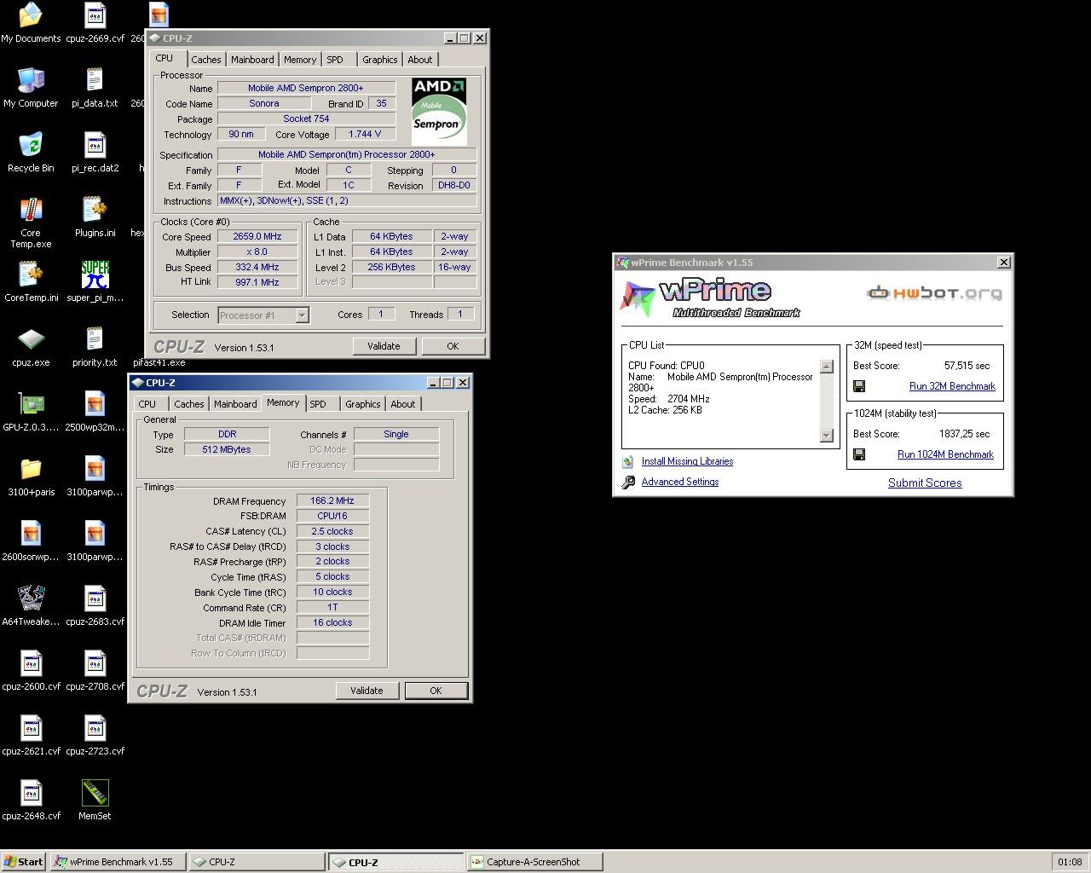Screen dimensions: 1091x873
Task: Select the super_pi_mod desktop icon
Action: point(95,275)
